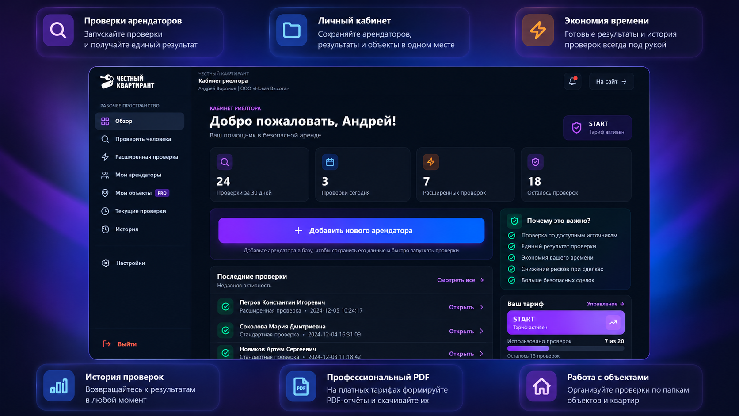
Task: Click the 24 Проверки за 30 дней card
Action: point(259,175)
